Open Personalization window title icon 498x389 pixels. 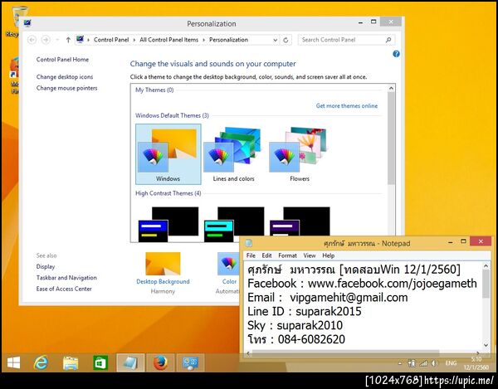(x=27, y=23)
